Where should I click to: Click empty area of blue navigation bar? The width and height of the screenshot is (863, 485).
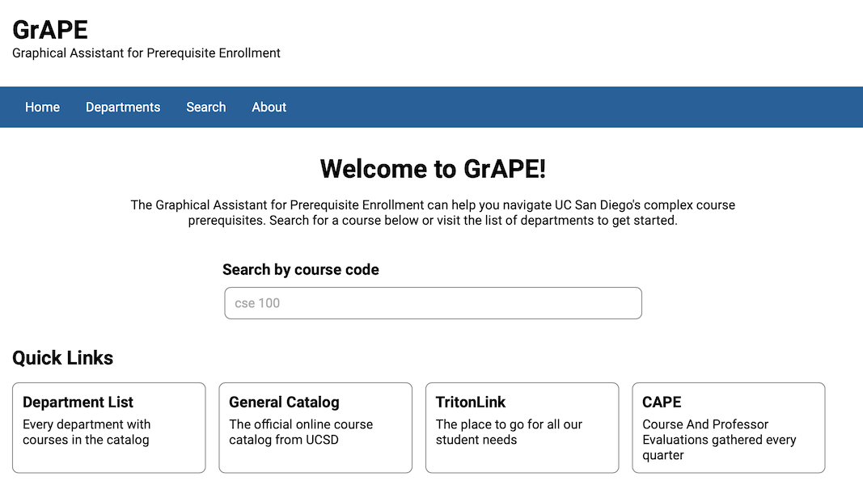(x=566, y=108)
